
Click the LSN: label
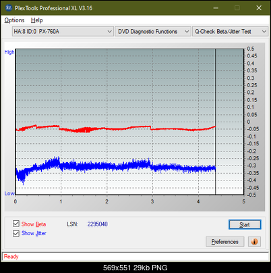click(x=73, y=224)
